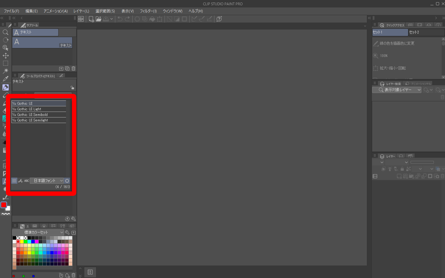The image size is (445, 278).
Task: Create a new canvas from toolbar
Action: tap(91, 19)
